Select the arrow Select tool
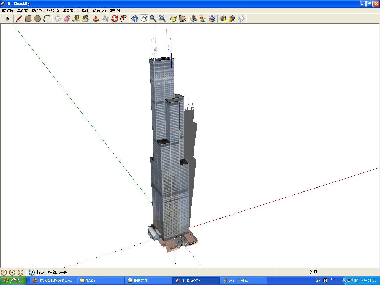The width and height of the screenshot is (380, 285). [8, 19]
